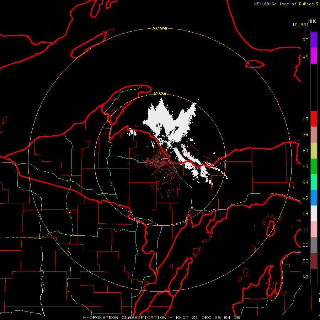Click the NEXLAB-College of DuPage credit text

[284, 4]
